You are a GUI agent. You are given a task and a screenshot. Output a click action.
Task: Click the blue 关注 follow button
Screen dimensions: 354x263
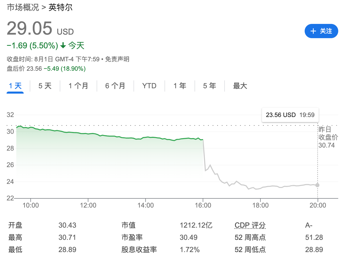pos(321,31)
